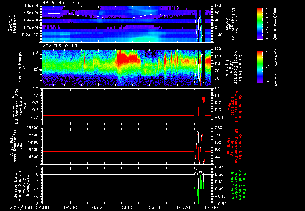Click the 152 telemetry tick label
This screenshot has height=211, width=305.
coord(218,142)
